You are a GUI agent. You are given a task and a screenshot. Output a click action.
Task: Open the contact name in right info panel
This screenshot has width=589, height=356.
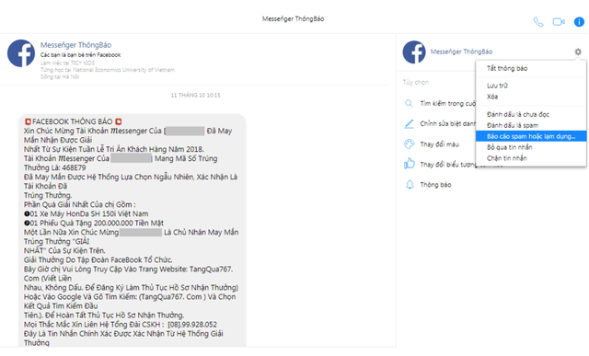click(x=461, y=52)
